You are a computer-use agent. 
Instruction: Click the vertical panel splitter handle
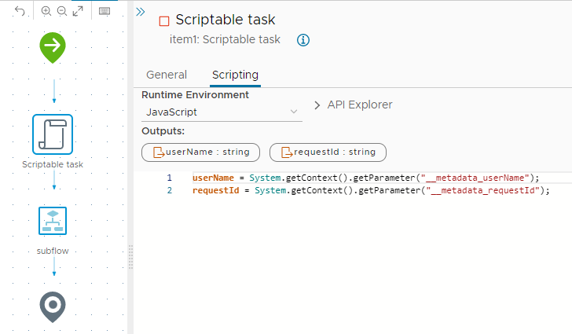click(x=130, y=257)
